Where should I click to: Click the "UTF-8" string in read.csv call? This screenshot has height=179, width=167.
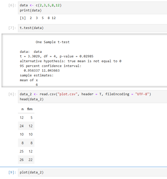pos(142,94)
